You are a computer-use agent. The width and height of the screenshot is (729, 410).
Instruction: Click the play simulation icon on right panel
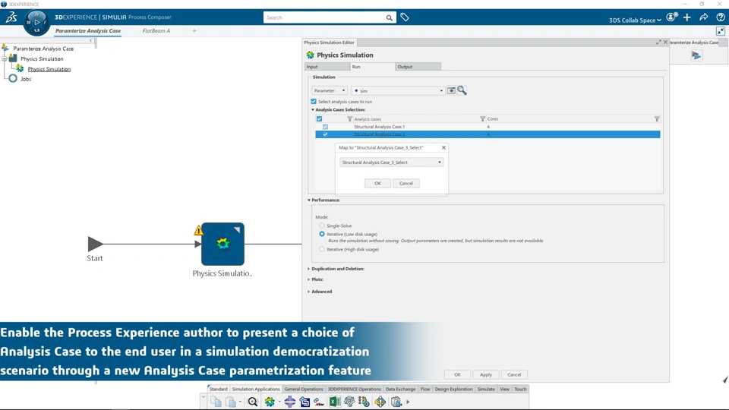click(x=696, y=55)
